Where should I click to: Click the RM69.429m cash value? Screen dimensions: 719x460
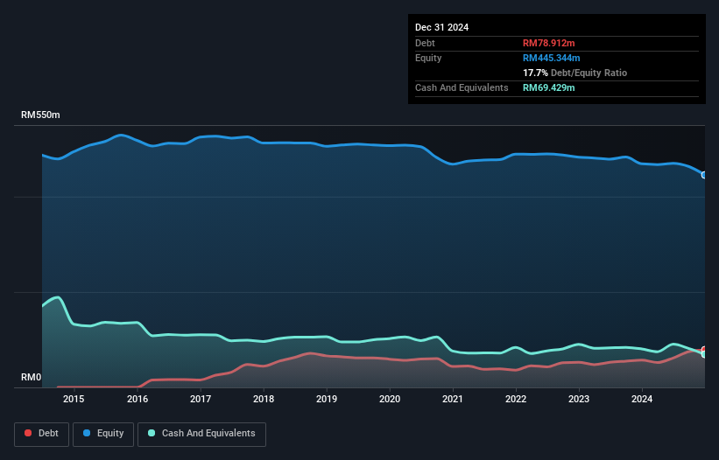tap(548, 87)
